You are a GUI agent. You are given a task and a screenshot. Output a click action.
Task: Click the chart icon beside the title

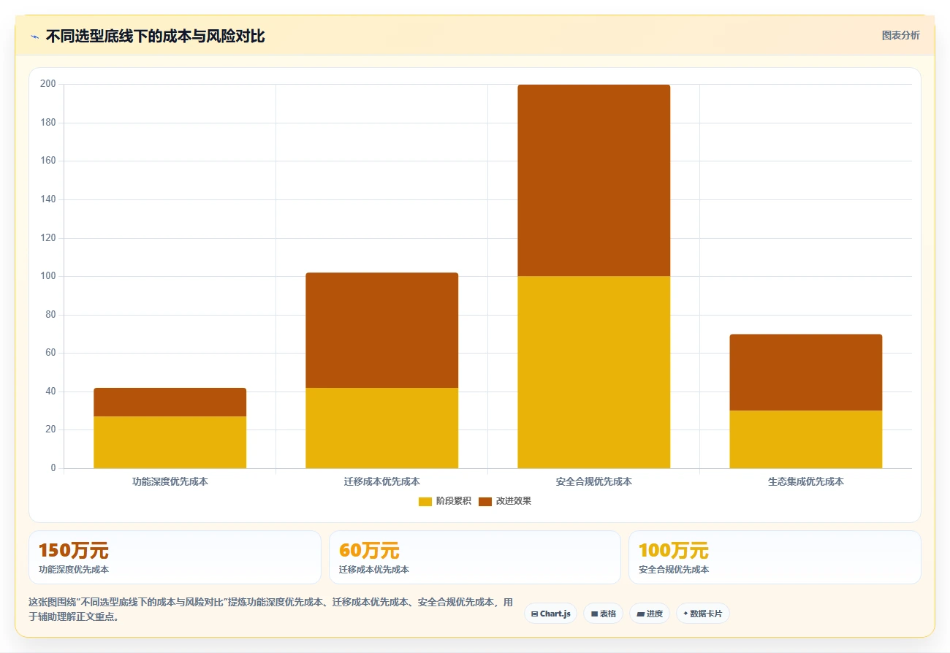(34, 37)
